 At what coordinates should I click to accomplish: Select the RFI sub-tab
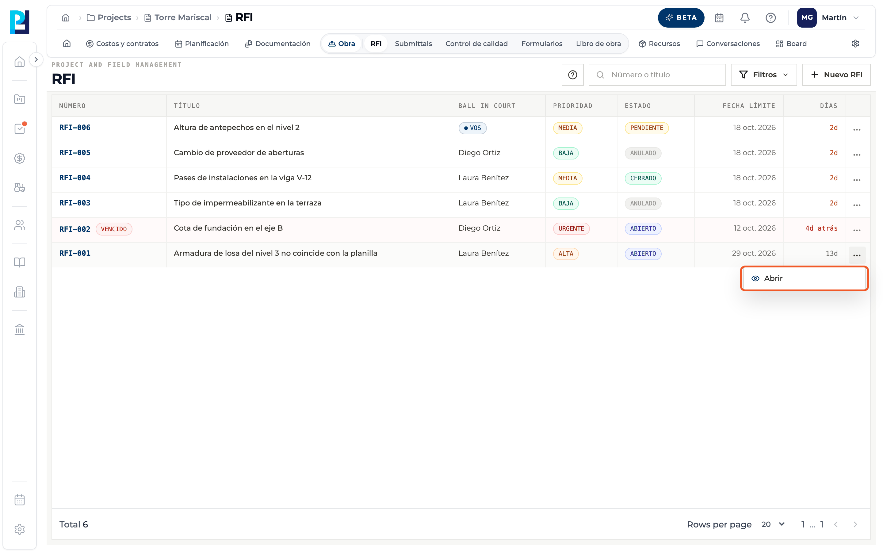376,44
